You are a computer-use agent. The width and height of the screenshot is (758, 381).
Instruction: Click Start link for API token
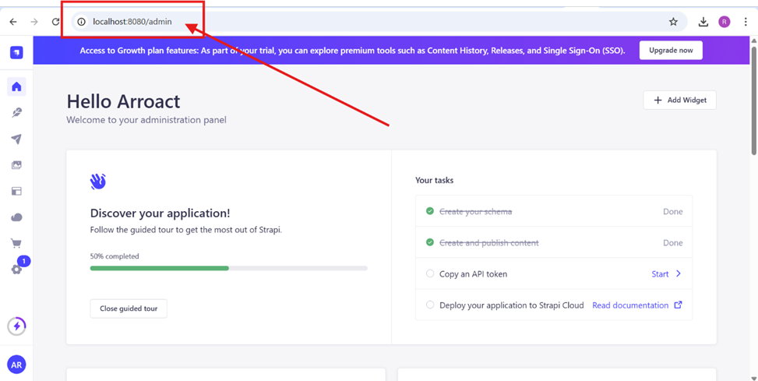660,274
